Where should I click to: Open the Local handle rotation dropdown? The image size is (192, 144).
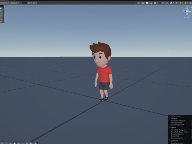pos(15,3)
